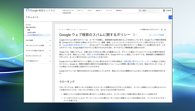Focus the 検索 search input field
195x111 pixels.
tap(149, 11)
